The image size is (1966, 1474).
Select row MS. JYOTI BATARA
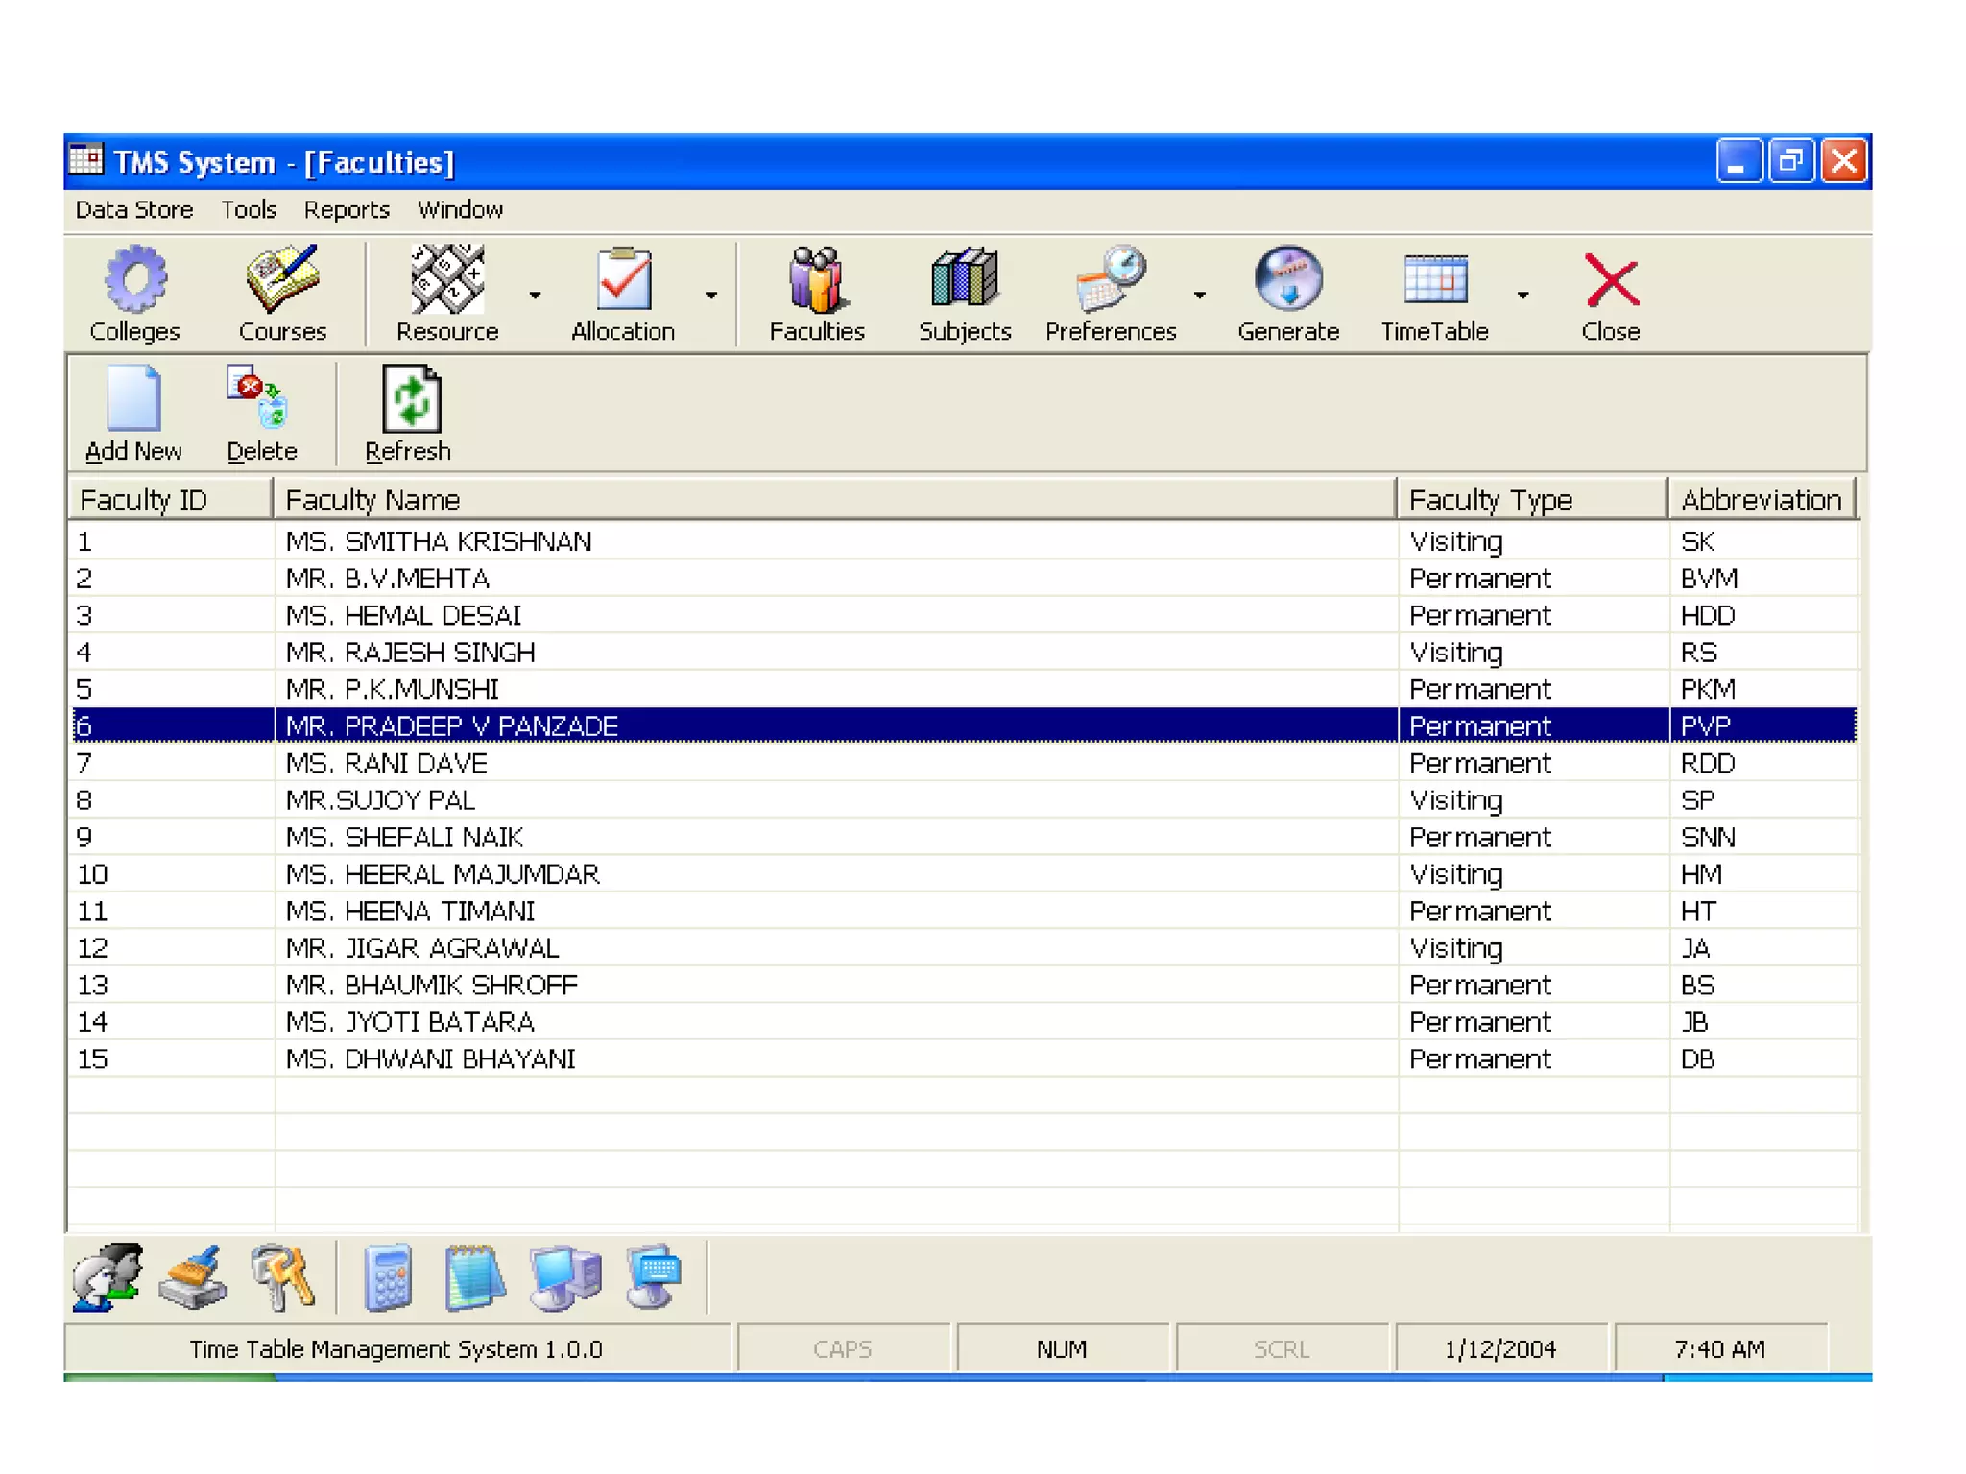click(x=963, y=1022)
